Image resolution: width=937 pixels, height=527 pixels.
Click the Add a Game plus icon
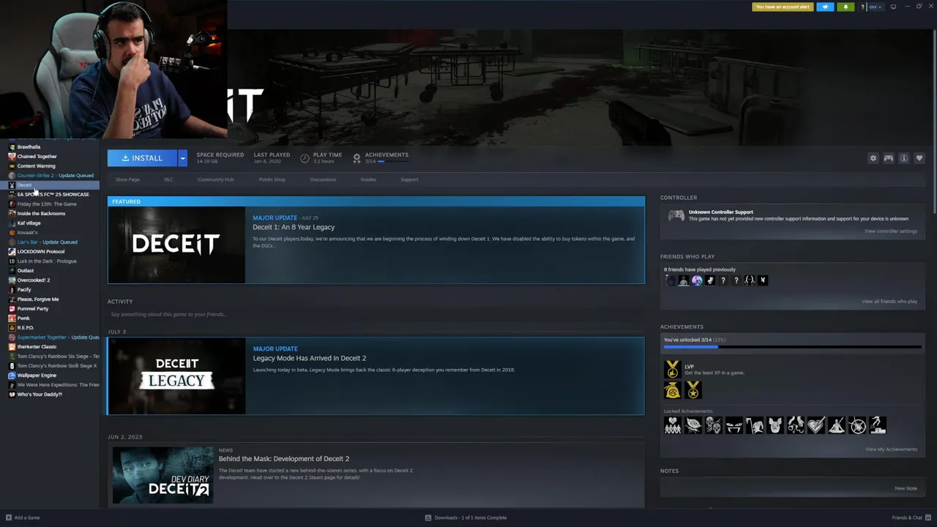(9, 517)
